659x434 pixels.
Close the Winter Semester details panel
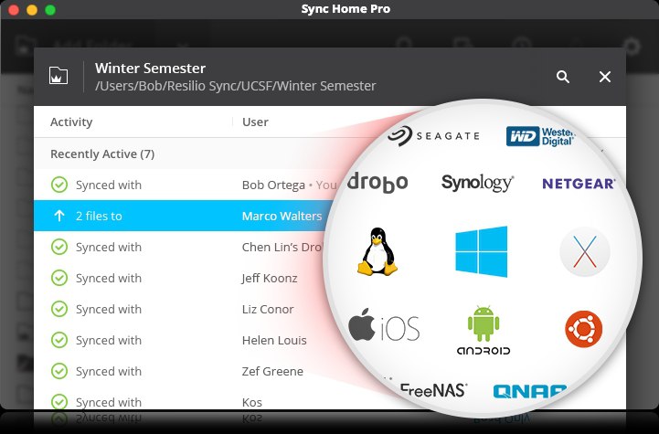click(605, 77)
